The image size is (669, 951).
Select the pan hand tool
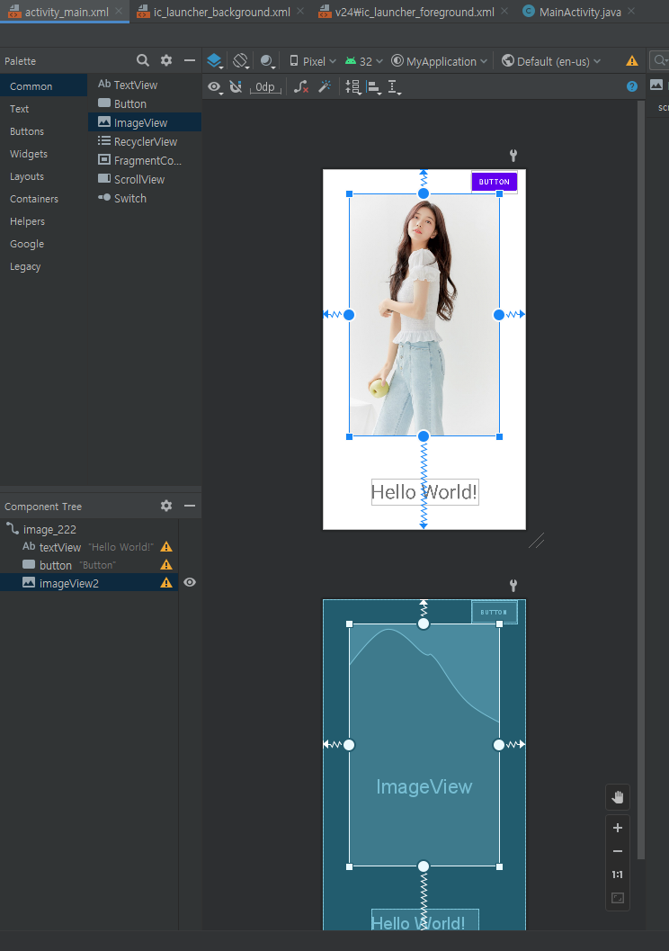(x=618, y=797)
